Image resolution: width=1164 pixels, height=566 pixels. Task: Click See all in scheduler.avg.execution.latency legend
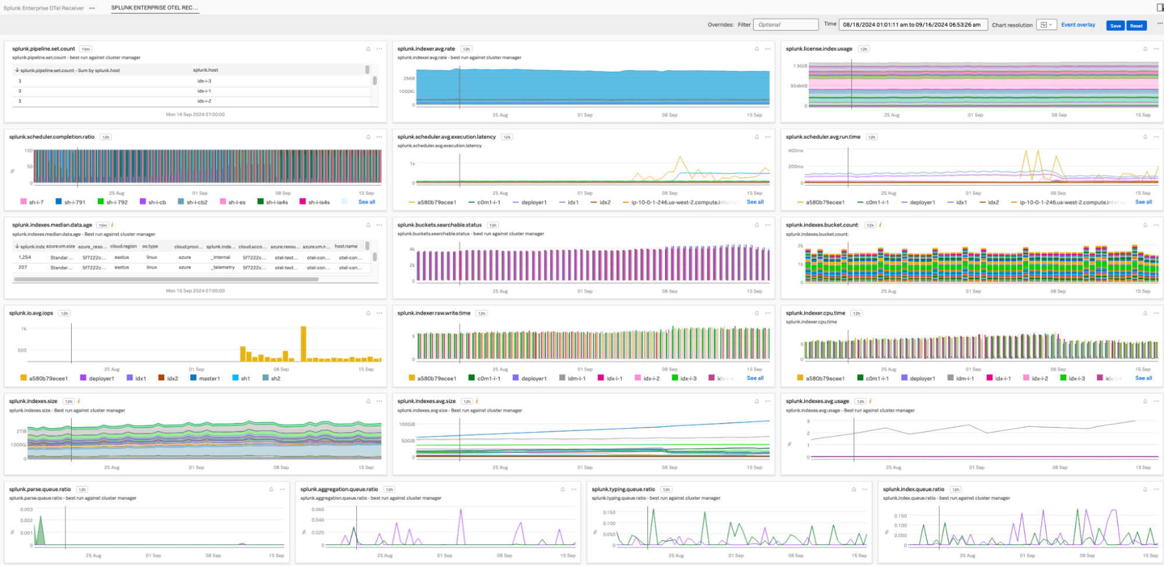[x=755, y=202]
